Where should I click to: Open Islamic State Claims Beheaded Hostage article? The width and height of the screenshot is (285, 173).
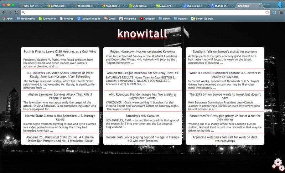point(60,117)
